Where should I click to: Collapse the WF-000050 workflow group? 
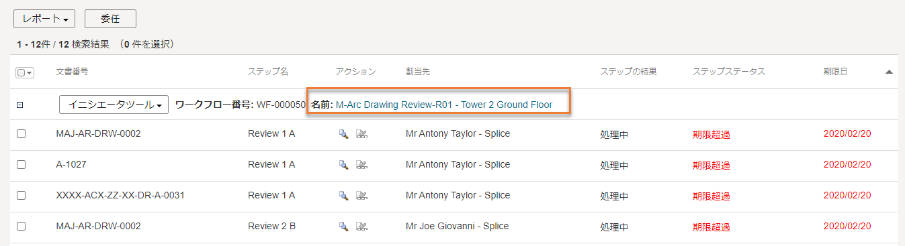click(x=20, y=105)
